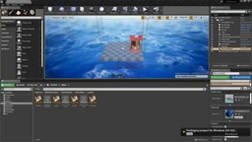Image resolution: width=252 pixels, height=142 pixels.
Task: Toggle rotation snapping in the viewport toolbar
Action: (167, 17)
